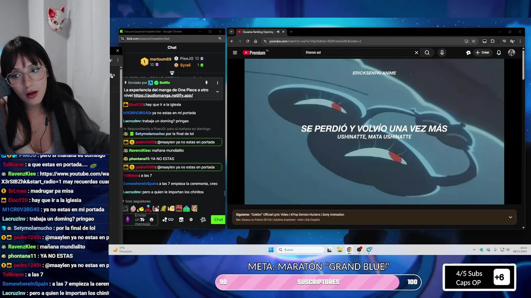Screen dimensions: 531x298
Task: Close the Ousama Ranking Opening tab
Action: (x=283, y=32)
